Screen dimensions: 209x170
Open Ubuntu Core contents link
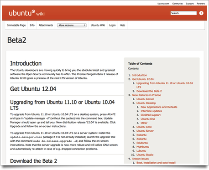click(144, 127)
